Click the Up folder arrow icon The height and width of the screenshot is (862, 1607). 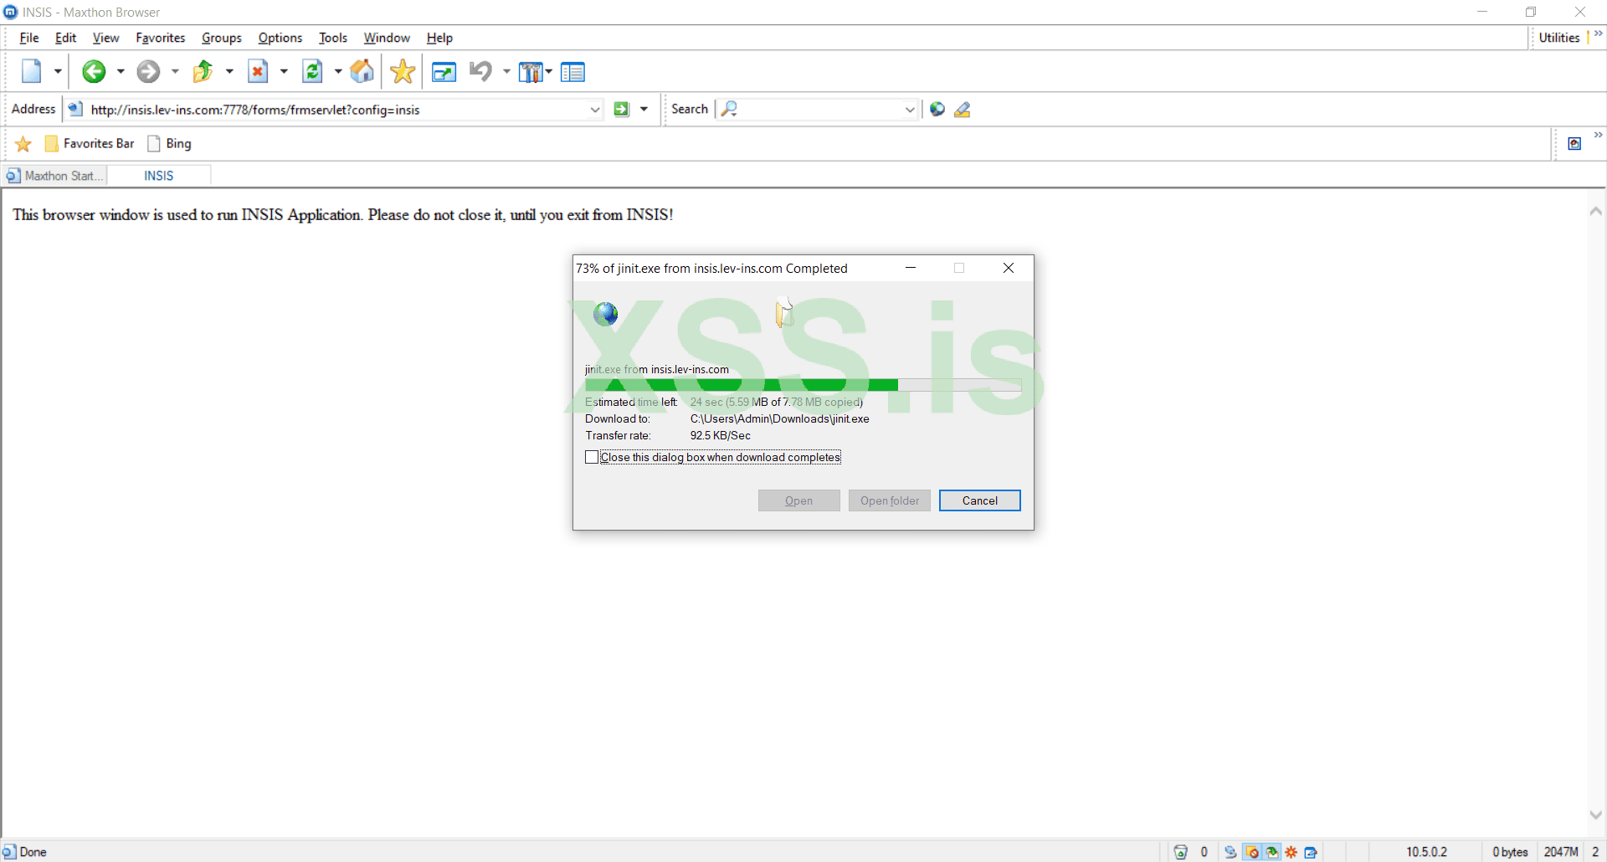[203, 72]
